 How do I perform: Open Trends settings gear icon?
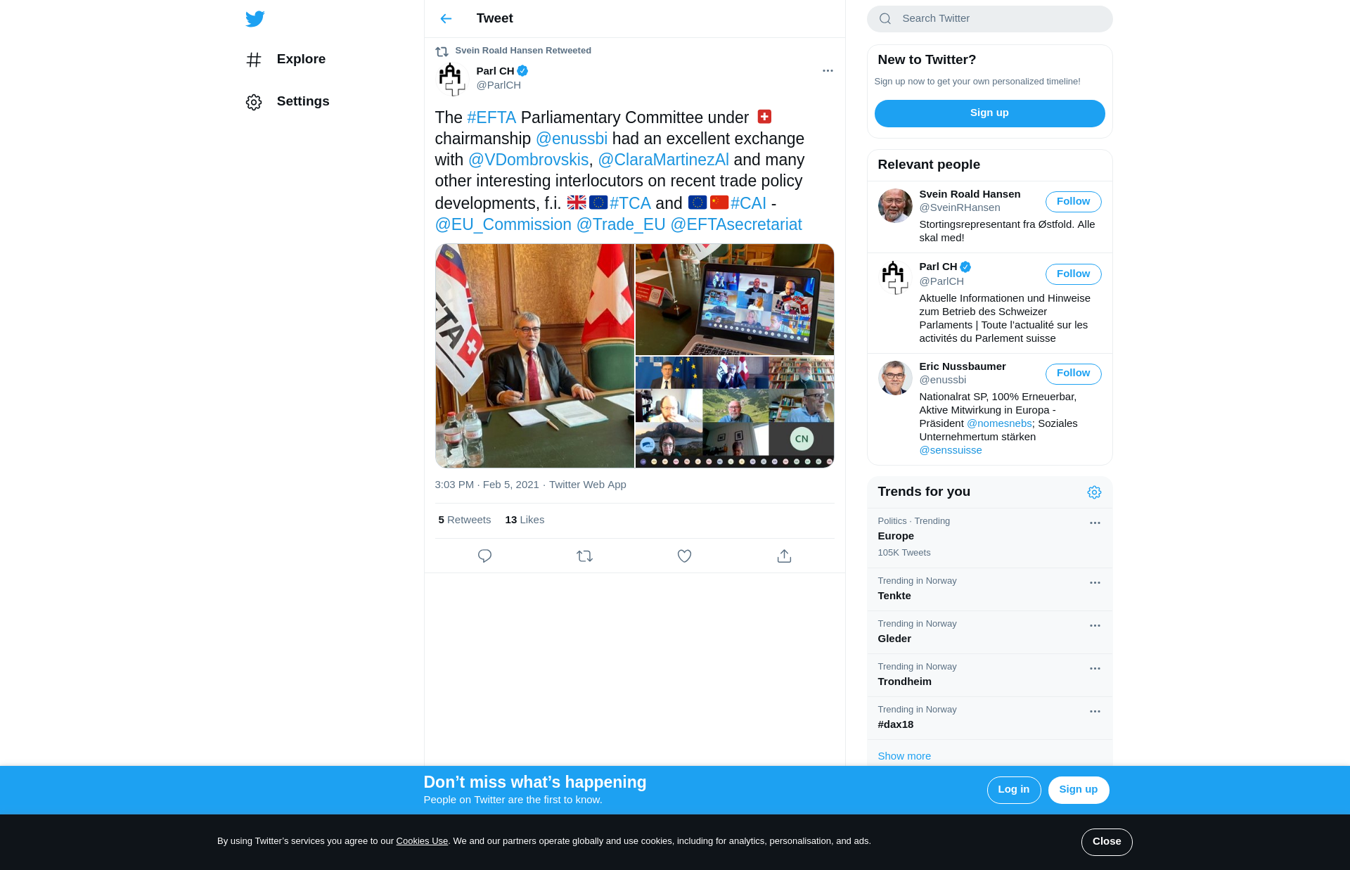pyautogui.click(x=1094, y=492)
